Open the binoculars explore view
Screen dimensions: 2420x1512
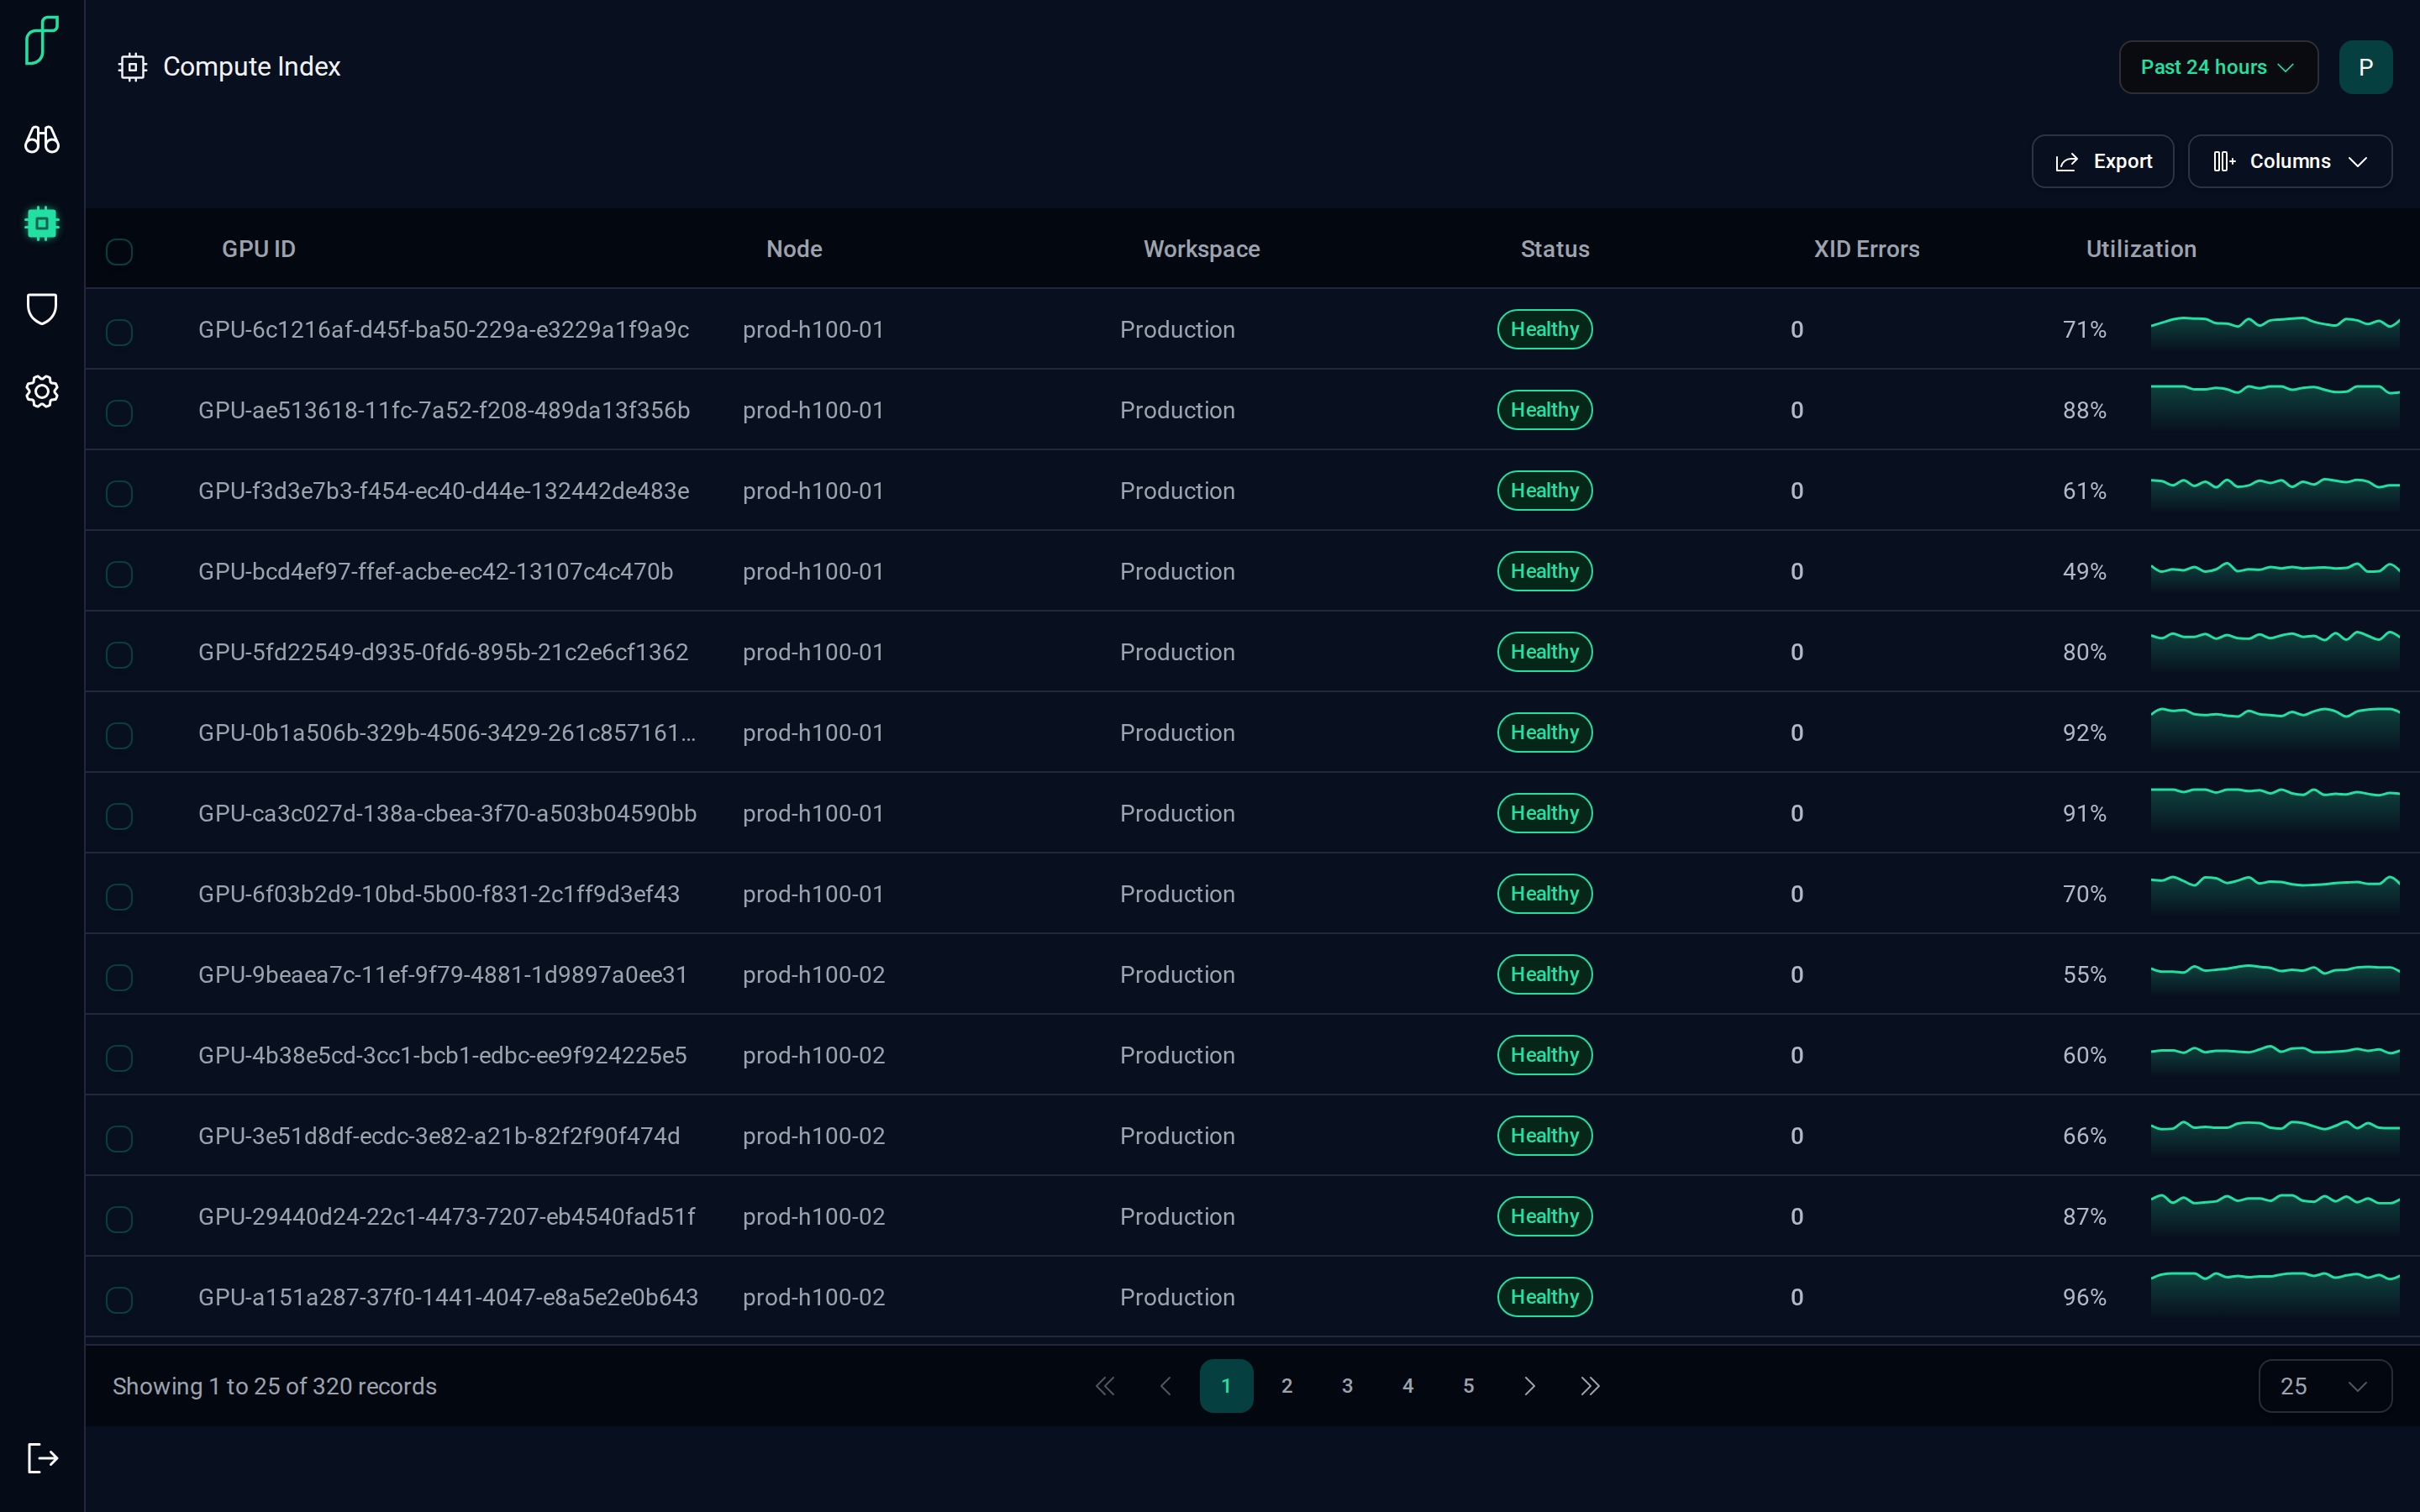coord(42,139)
